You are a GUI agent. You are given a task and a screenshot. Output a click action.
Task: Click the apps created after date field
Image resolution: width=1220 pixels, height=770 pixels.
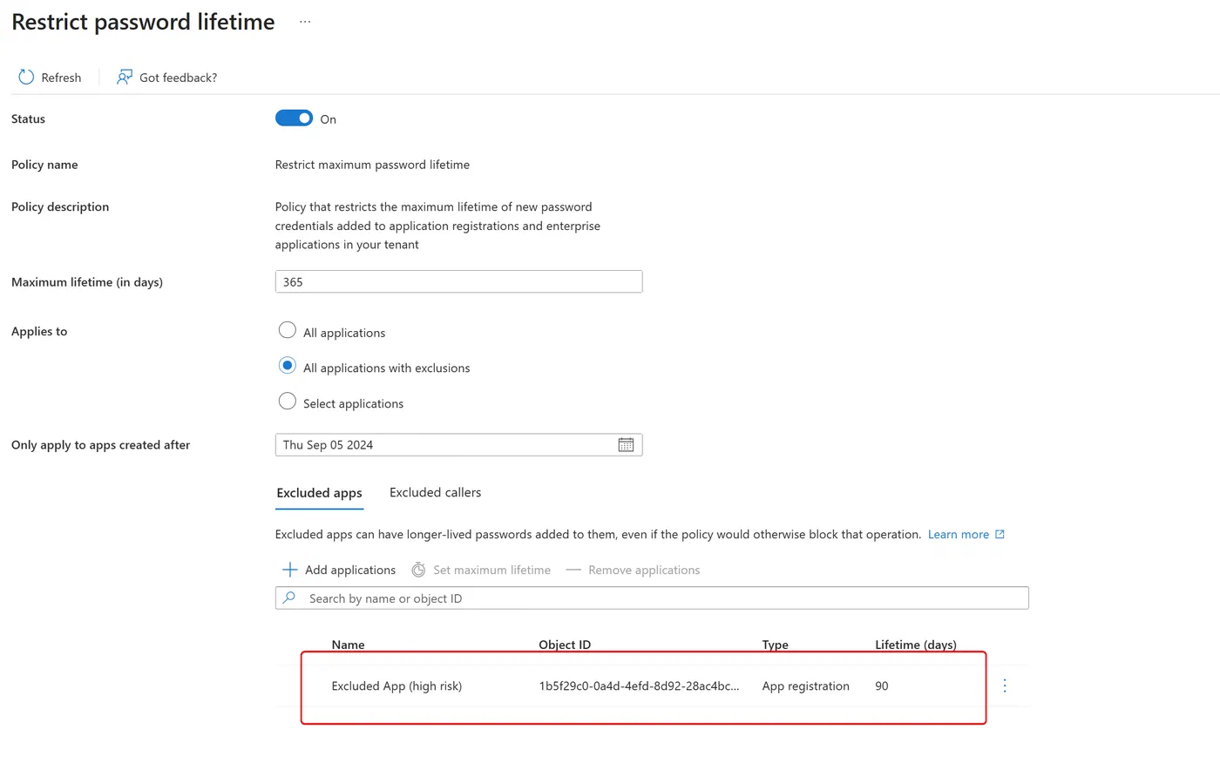[458, 445]
